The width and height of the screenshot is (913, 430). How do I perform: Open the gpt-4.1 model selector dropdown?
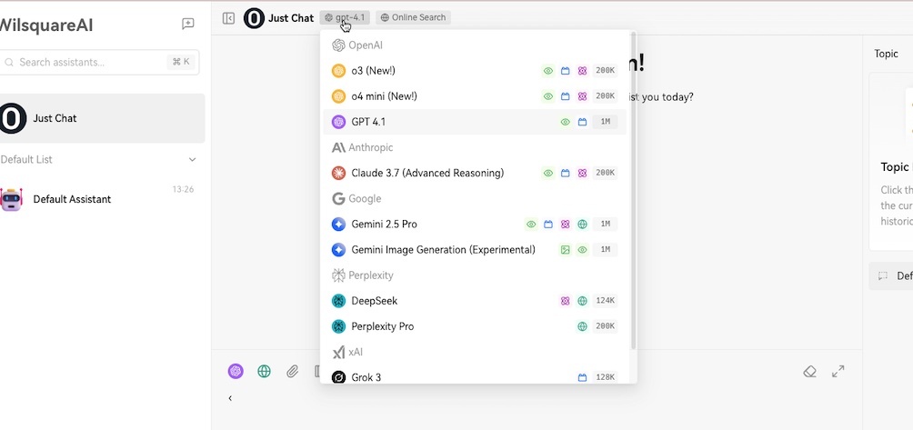[x=345, y=17]
